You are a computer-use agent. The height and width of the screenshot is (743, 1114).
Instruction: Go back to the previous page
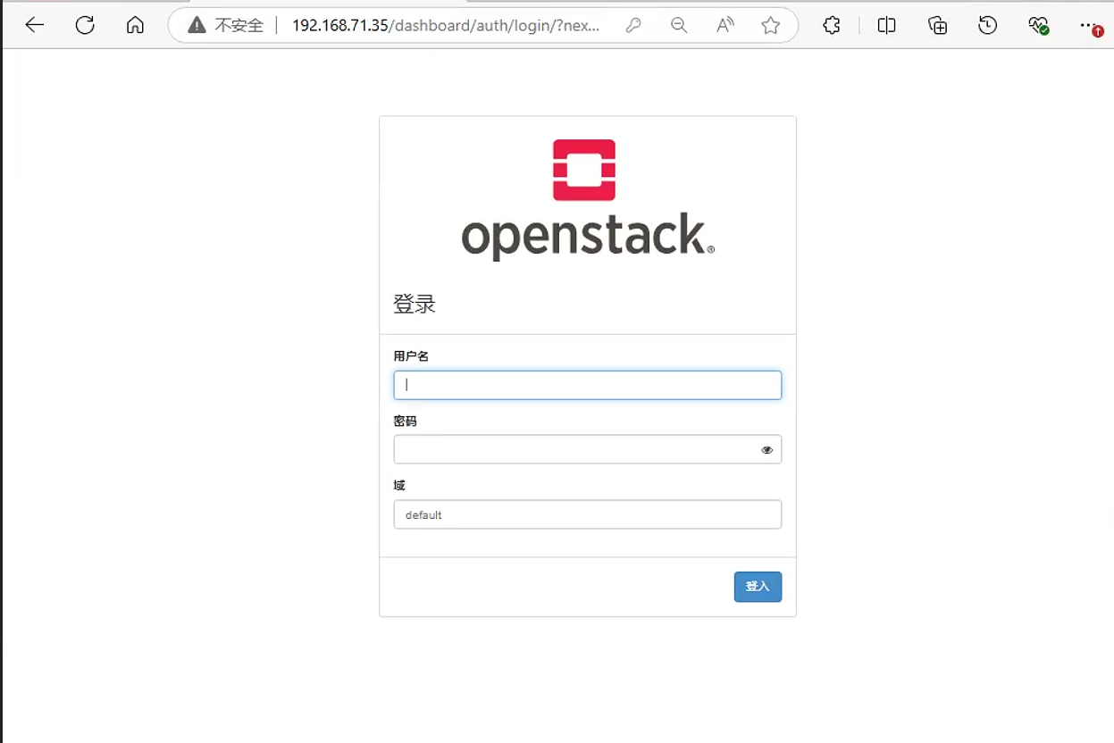click(35, 26)
